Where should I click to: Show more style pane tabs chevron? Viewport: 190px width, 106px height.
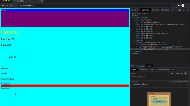(173, 69)
